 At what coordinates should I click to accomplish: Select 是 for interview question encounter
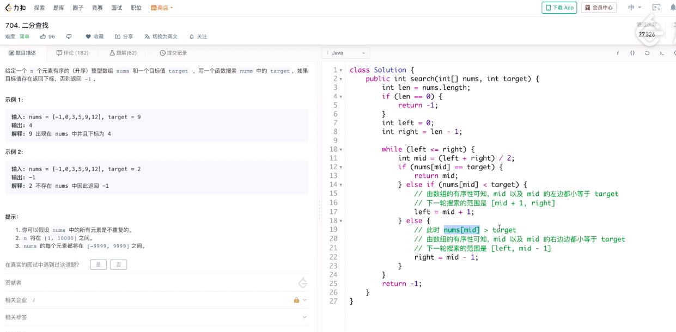tap(99, 265)
